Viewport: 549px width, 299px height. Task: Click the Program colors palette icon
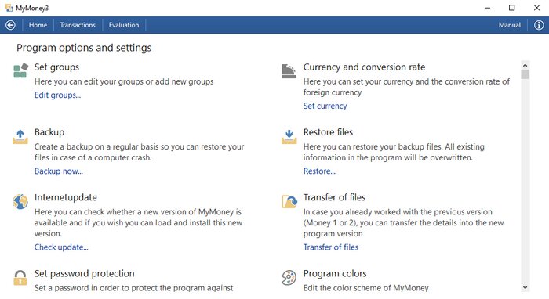coord(289,278)
